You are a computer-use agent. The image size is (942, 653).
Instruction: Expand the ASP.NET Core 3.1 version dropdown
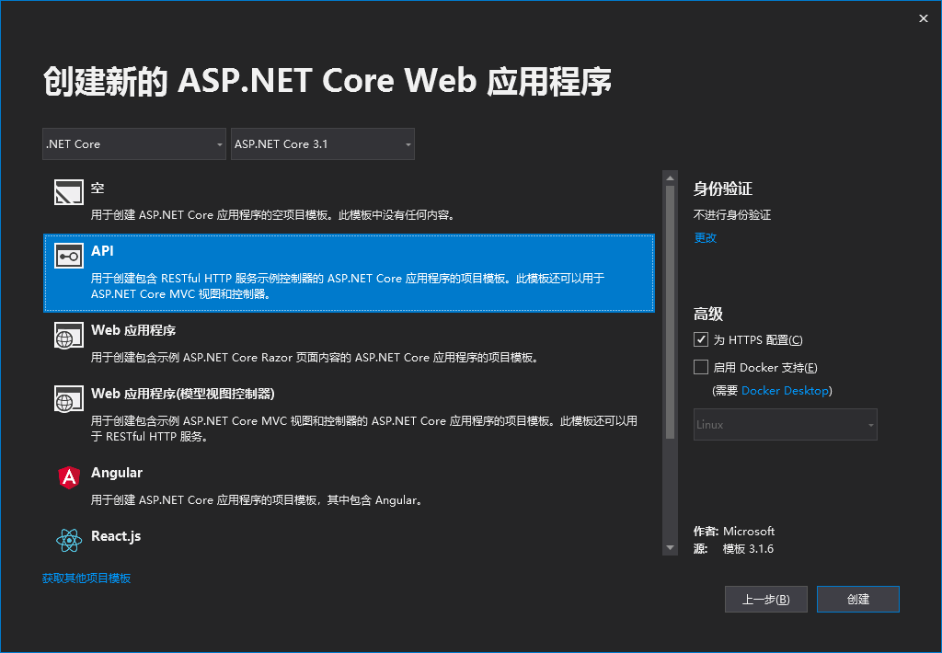[x=322, y=144]
